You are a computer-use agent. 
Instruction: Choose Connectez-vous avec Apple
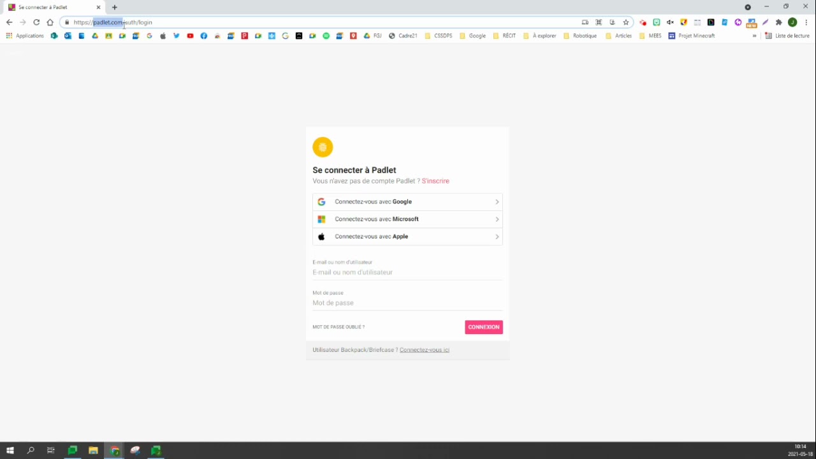[x=407, y=237]
